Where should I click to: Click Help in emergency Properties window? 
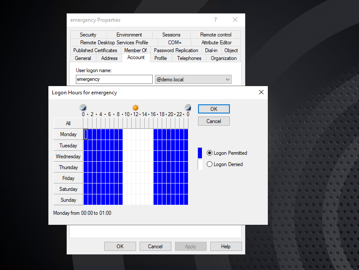226,247
